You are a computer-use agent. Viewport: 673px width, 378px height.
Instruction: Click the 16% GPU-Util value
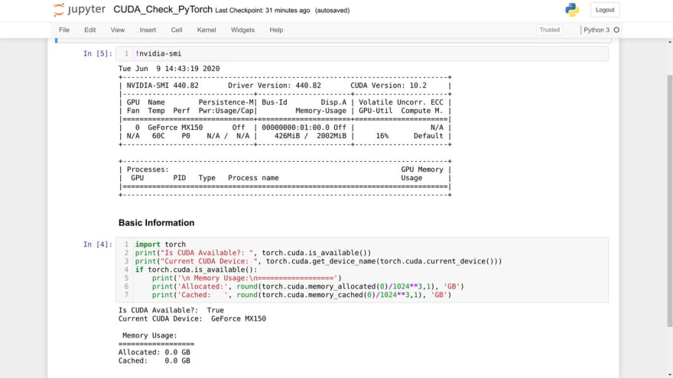tap(382, 136)
